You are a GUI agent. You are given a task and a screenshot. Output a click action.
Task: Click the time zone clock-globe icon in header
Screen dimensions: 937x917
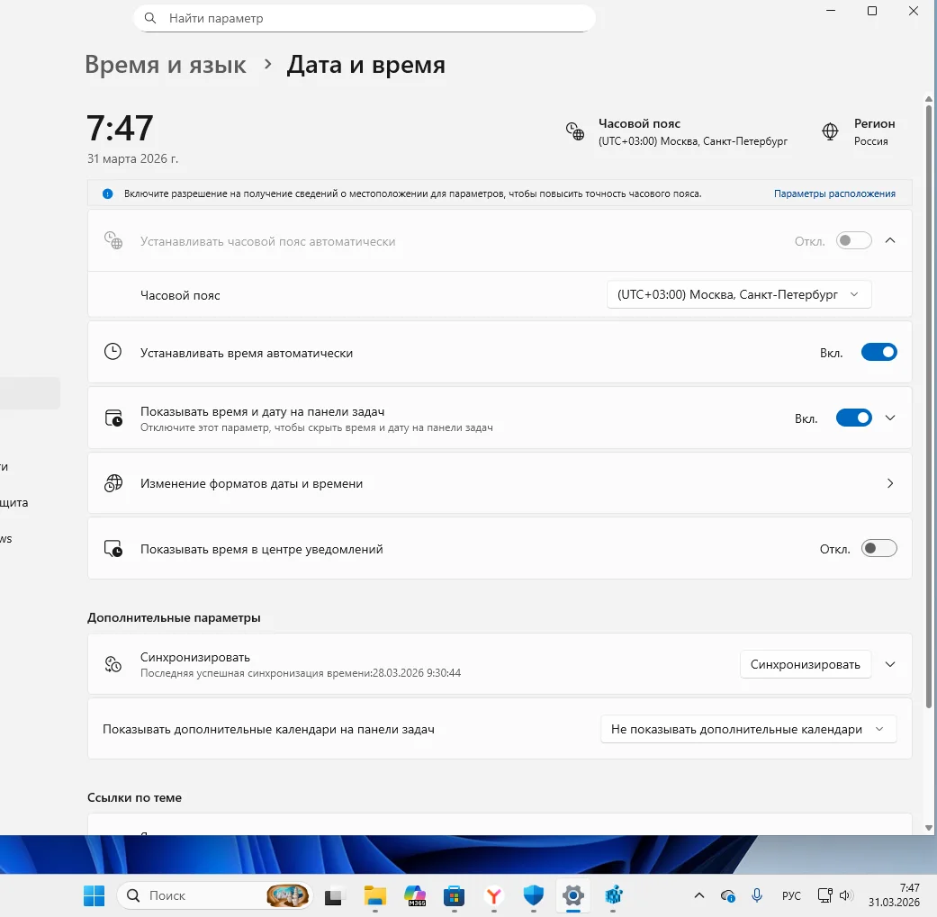[x=574, y=131]
